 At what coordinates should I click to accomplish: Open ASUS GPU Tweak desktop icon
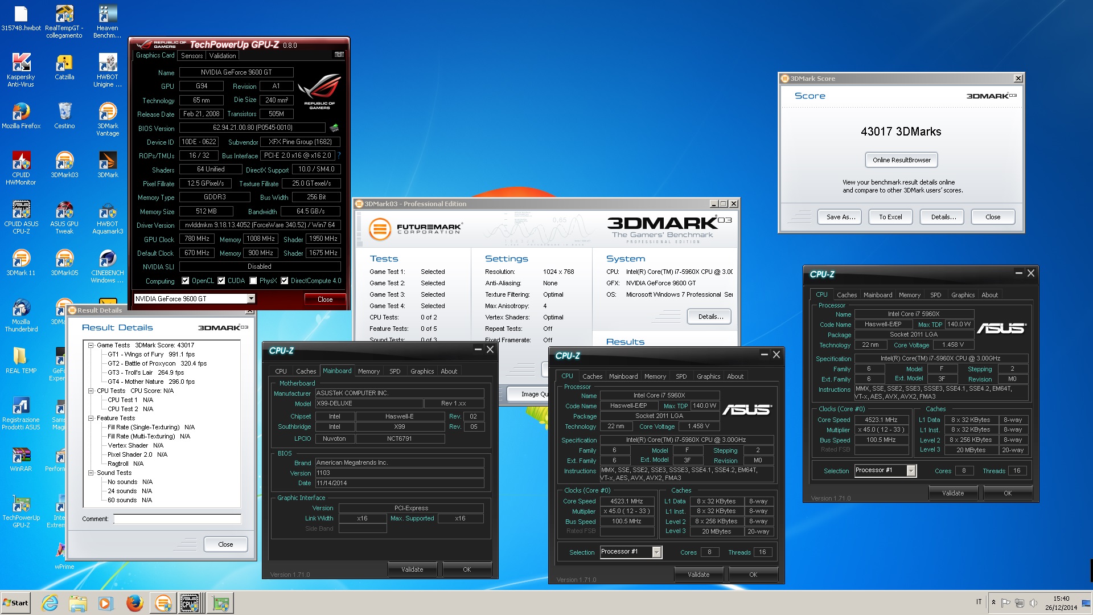64,218
